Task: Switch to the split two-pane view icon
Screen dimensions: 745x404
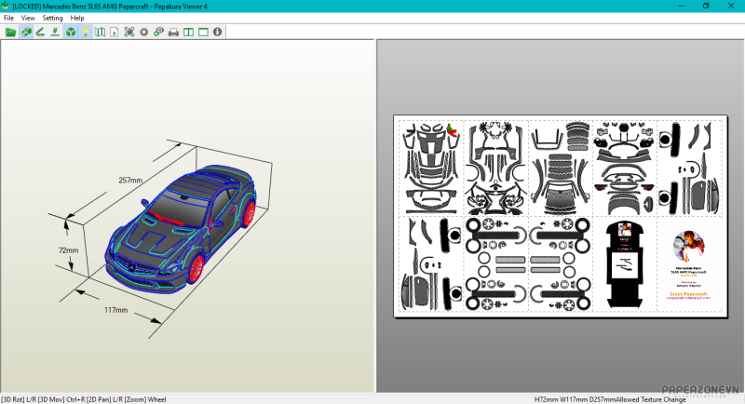Action: pos(188,32)
